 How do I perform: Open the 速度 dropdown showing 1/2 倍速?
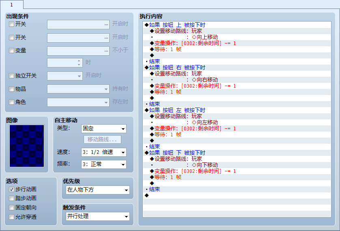(103, 152)
